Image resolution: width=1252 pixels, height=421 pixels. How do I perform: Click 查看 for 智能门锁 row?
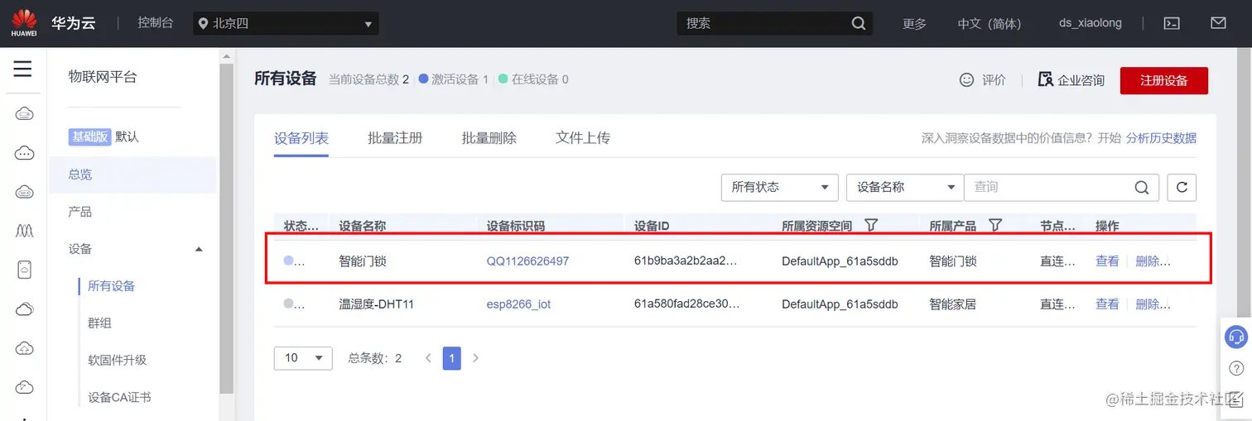pyautogui.click(x=1107, y=261)
